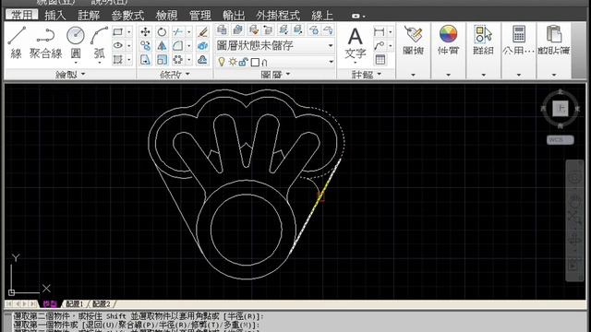591x332 pixels.
Task: Click the Table icon in 註解 panel
Action: point(380,59)
